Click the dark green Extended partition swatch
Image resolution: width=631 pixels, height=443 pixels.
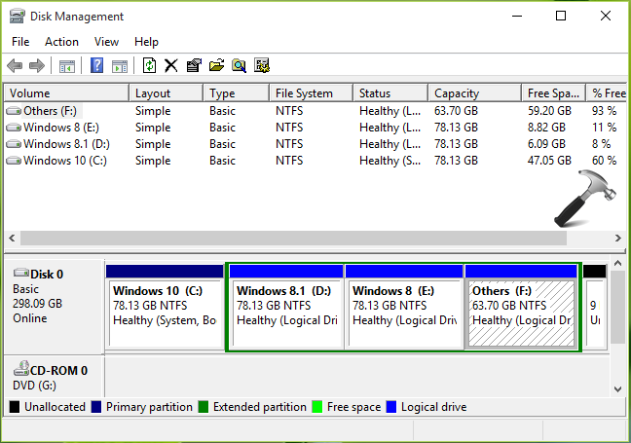(x=204, y=407)
